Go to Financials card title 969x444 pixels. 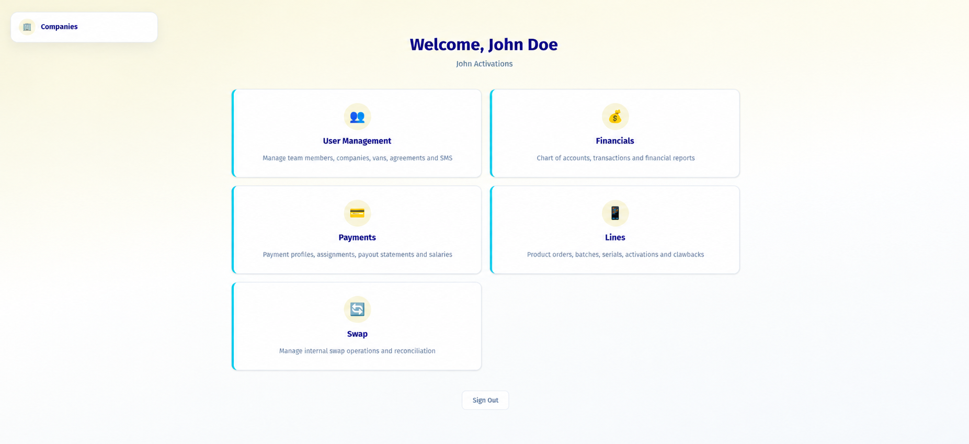tap(615, 141)
